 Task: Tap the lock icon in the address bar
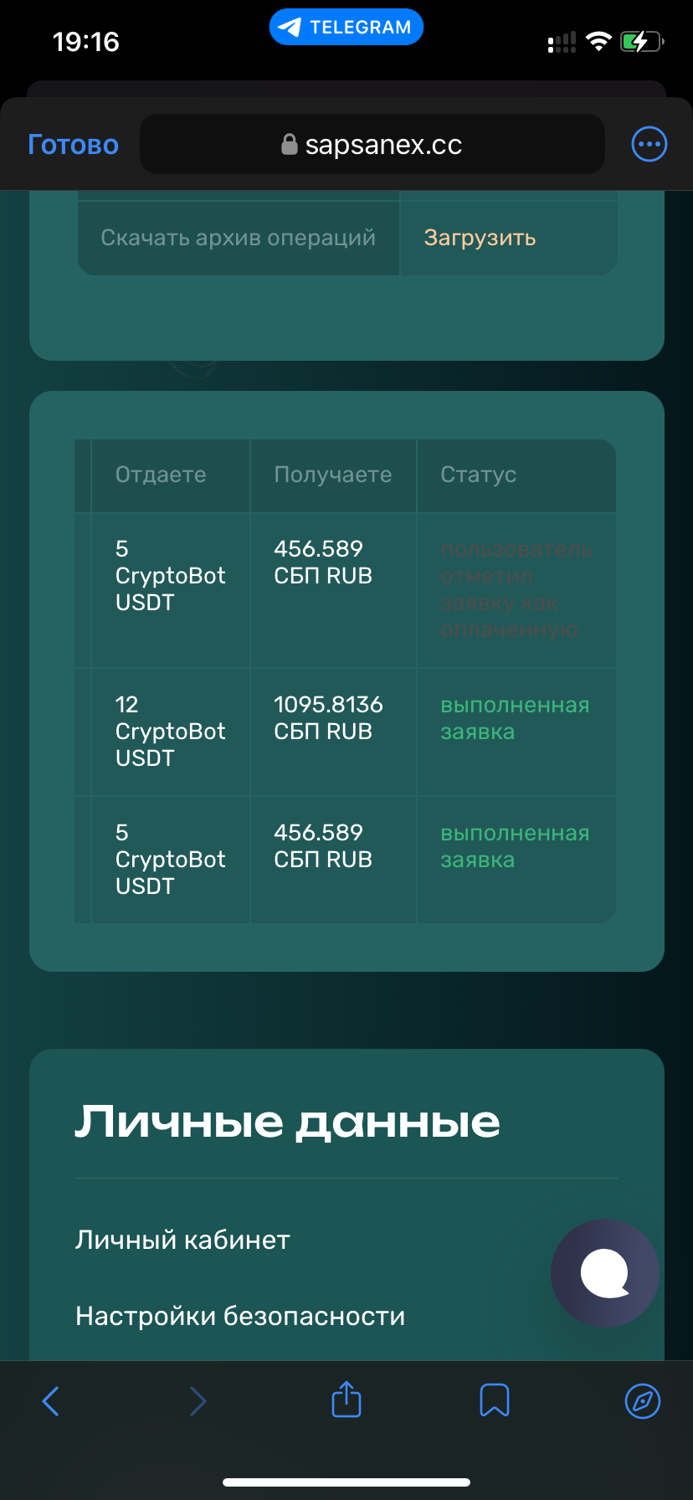[289, 145]
